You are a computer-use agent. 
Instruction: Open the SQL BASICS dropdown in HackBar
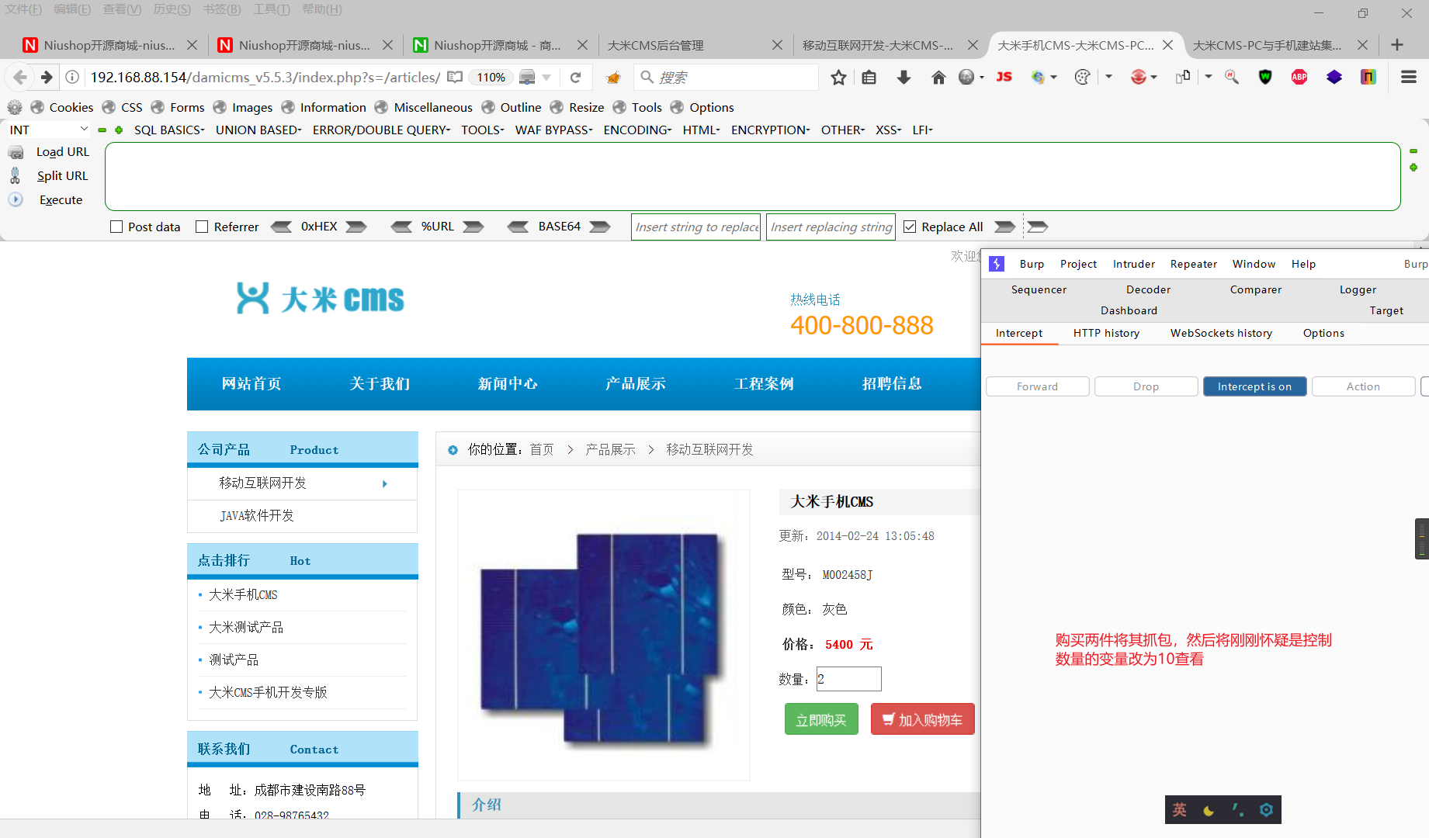coord(168,130)
